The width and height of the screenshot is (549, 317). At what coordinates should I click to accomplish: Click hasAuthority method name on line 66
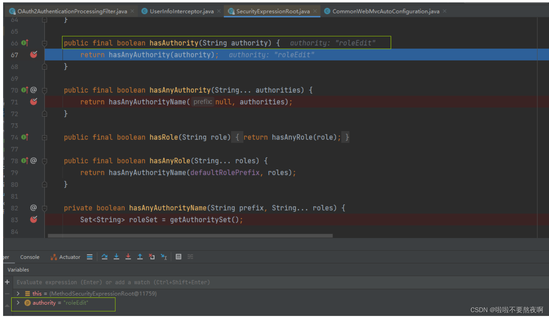point(174,43)
